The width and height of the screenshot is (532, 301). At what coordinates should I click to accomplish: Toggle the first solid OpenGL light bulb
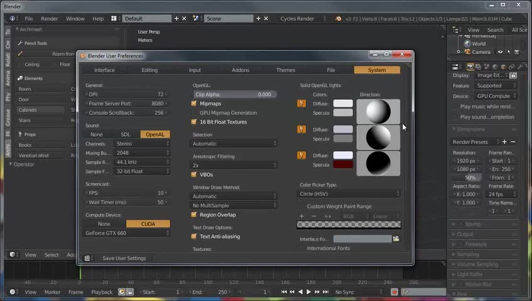click(x=301, y=103)
